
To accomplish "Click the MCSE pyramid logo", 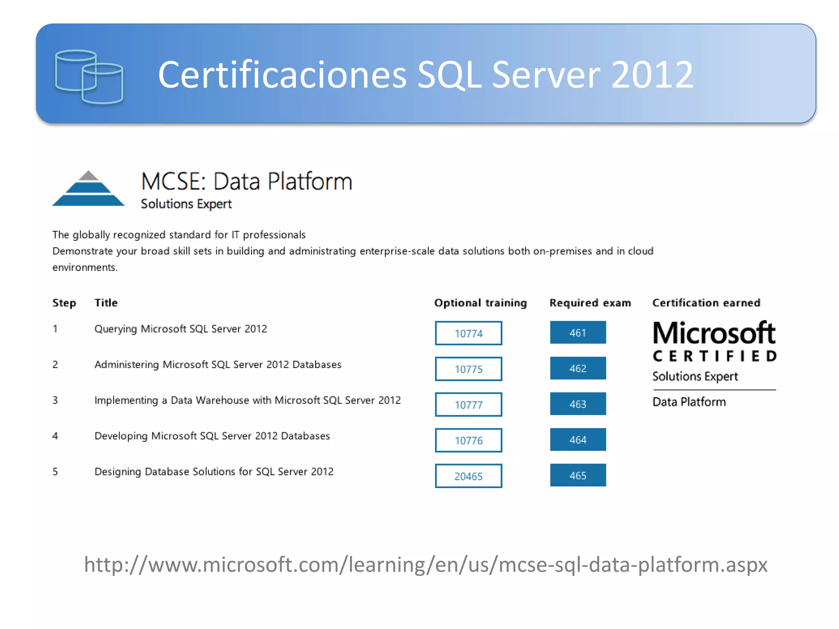I will click(x=88, y=188).
